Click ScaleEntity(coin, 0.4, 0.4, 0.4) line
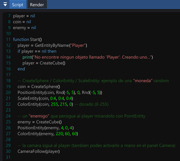Screen dimensions: 180x161 pos(45,98)
